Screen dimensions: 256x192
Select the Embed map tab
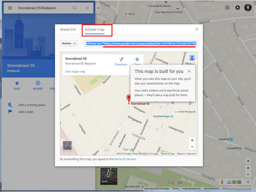tap(95, 30)
